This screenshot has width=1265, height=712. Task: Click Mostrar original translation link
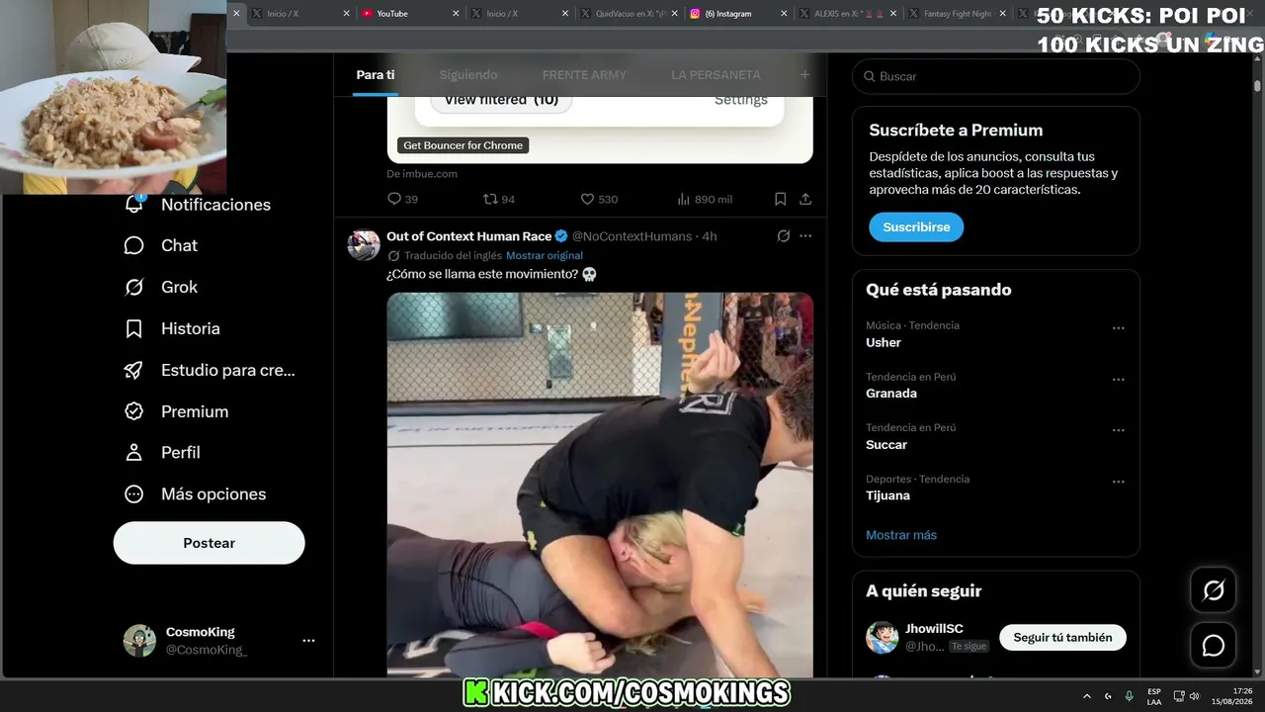pyautogui.click(x=545, y=255)
